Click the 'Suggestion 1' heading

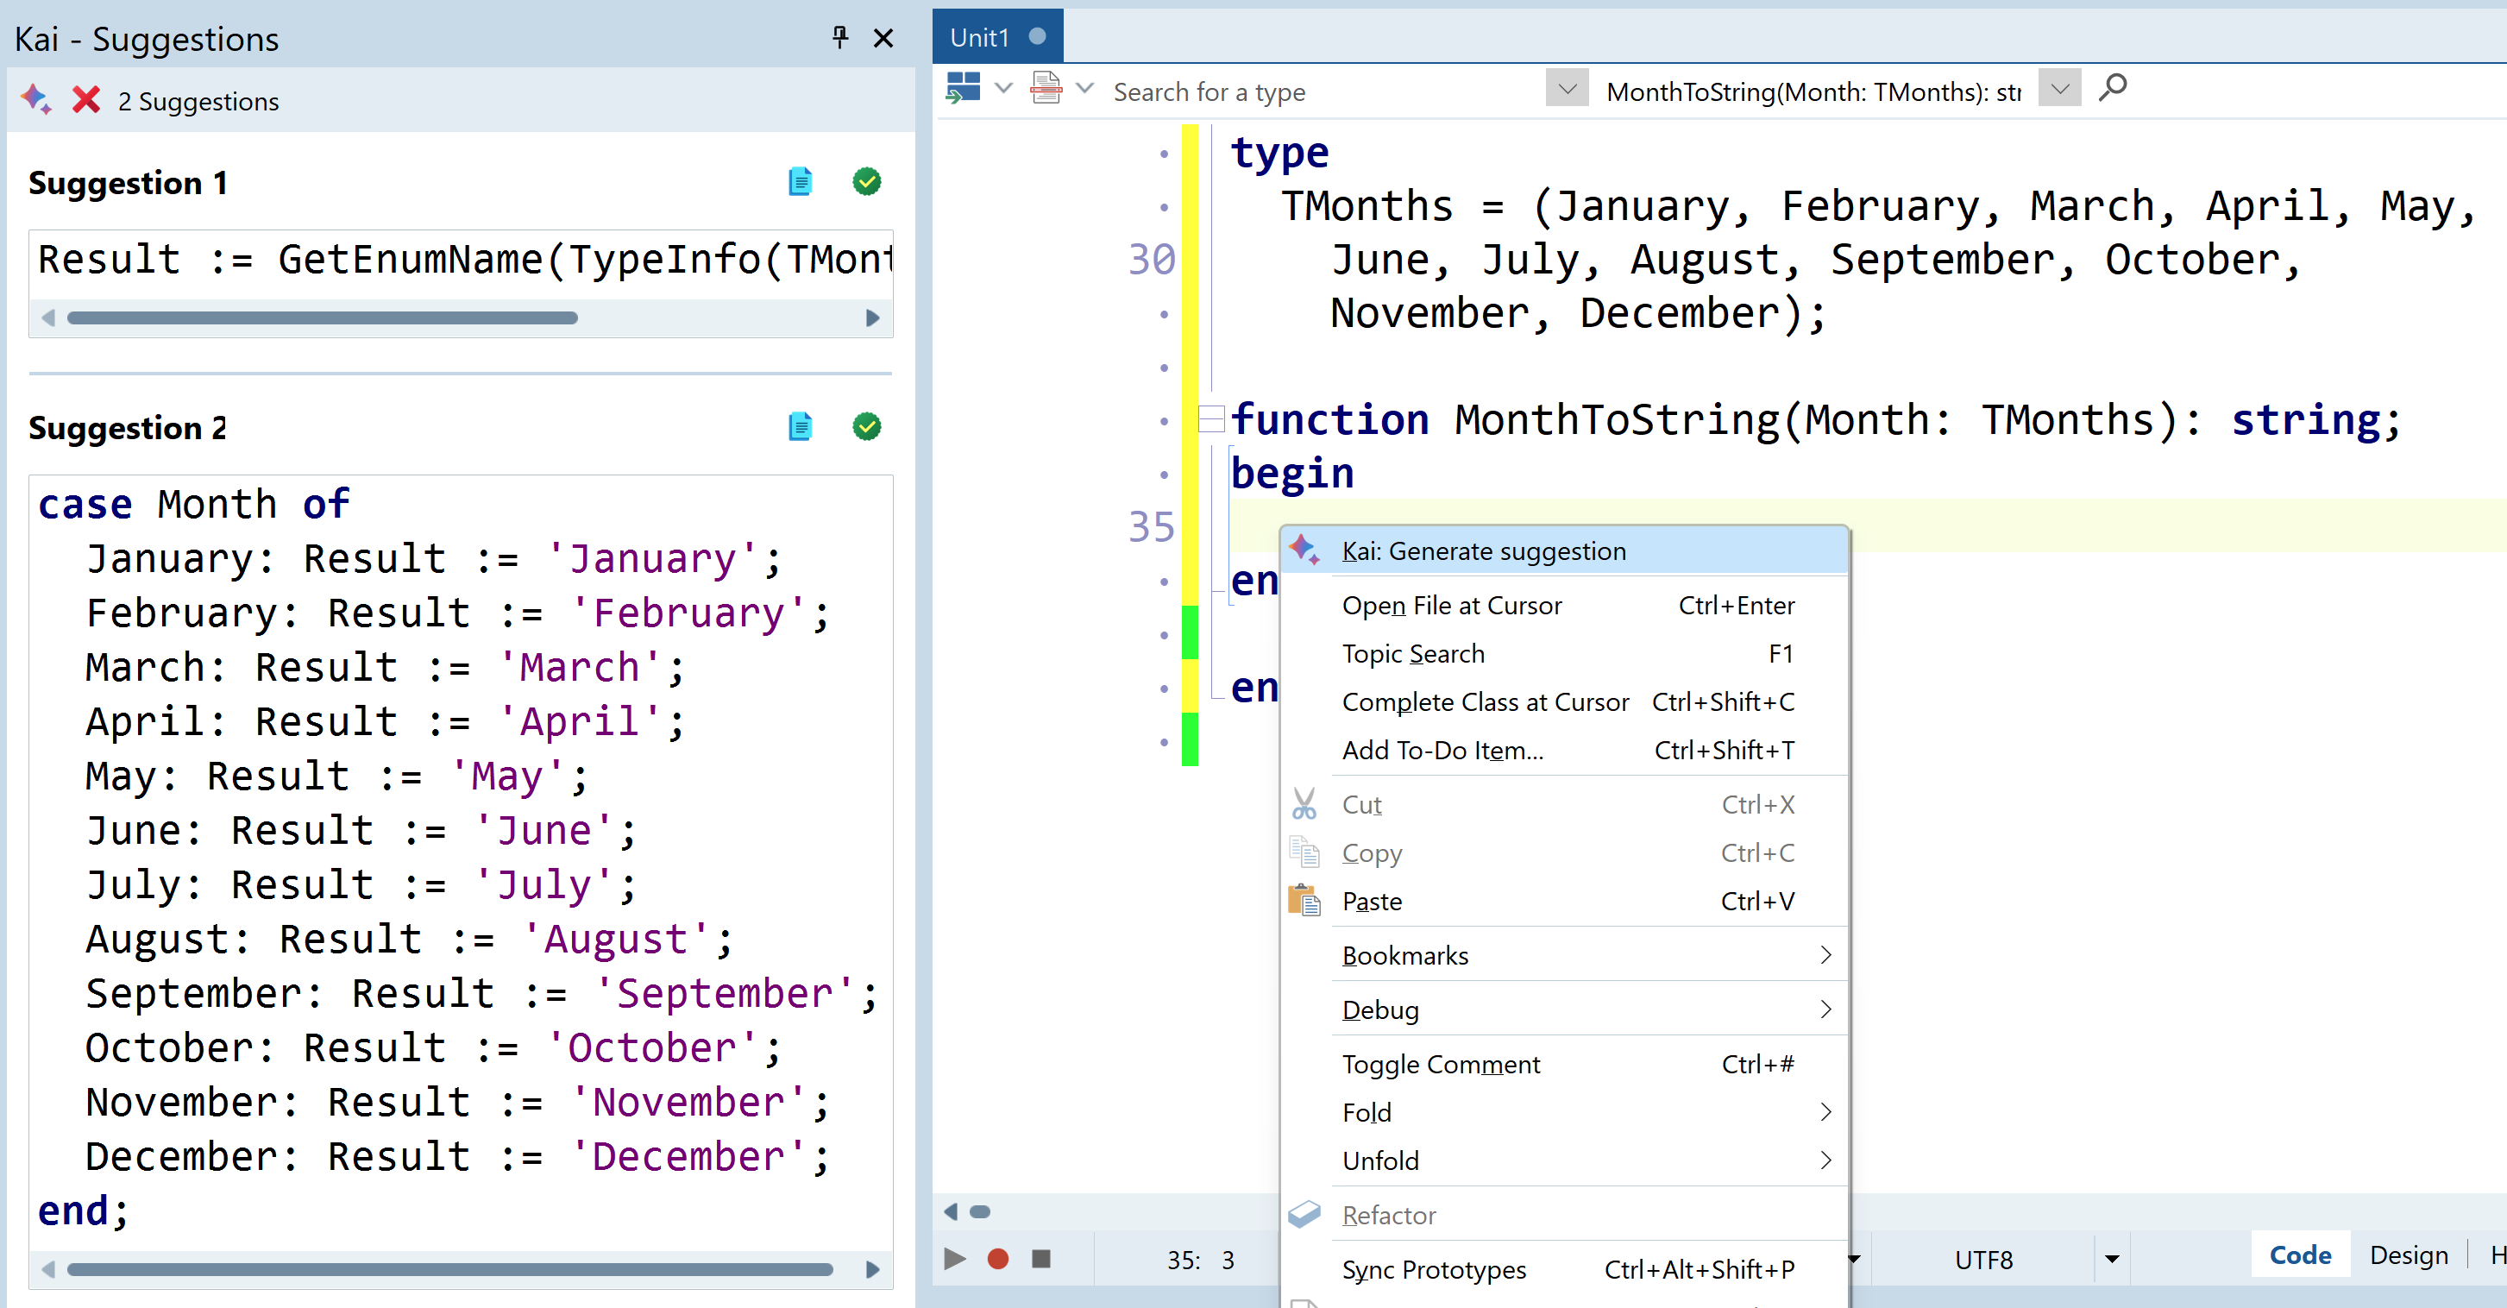(x=128, y=183)
